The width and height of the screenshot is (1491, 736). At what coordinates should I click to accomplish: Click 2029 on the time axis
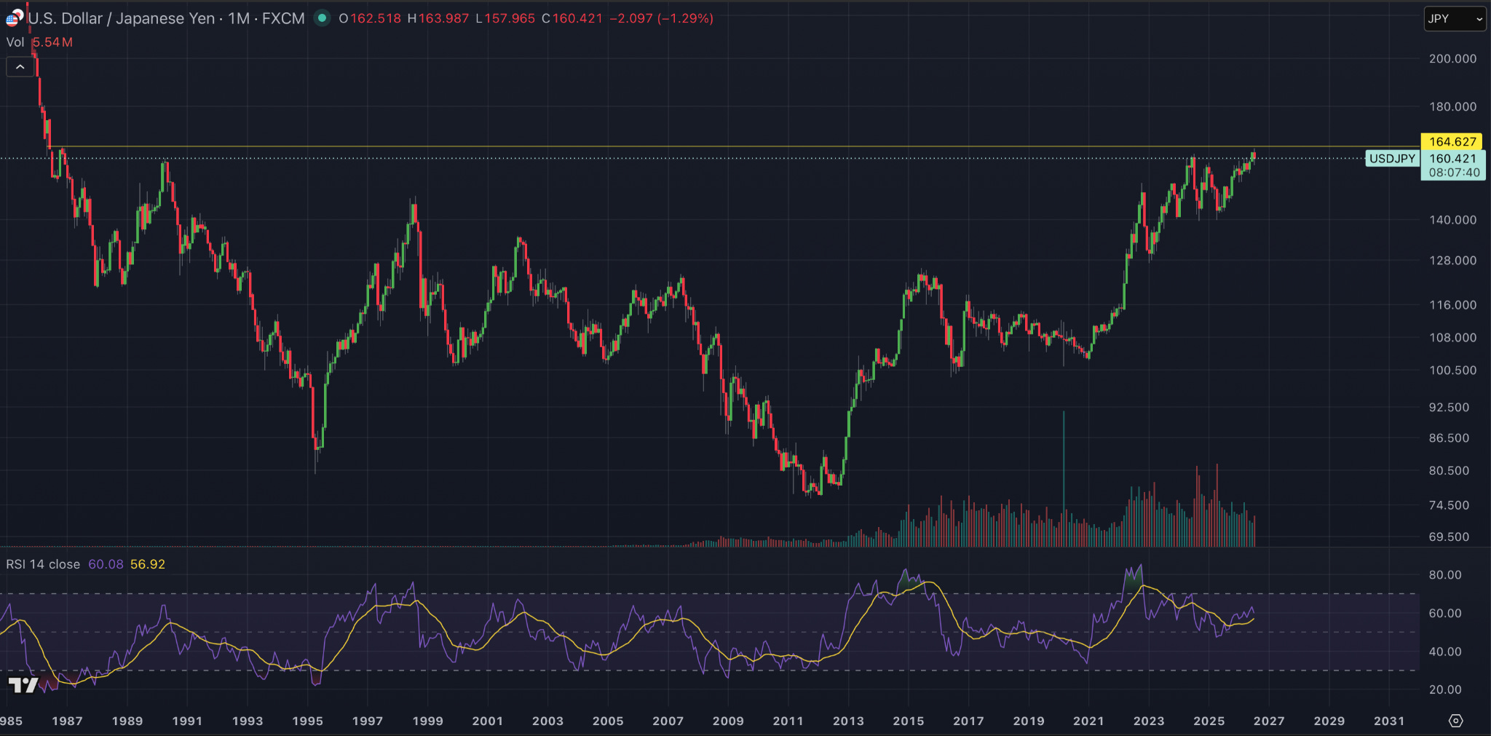click(1329, 721)
